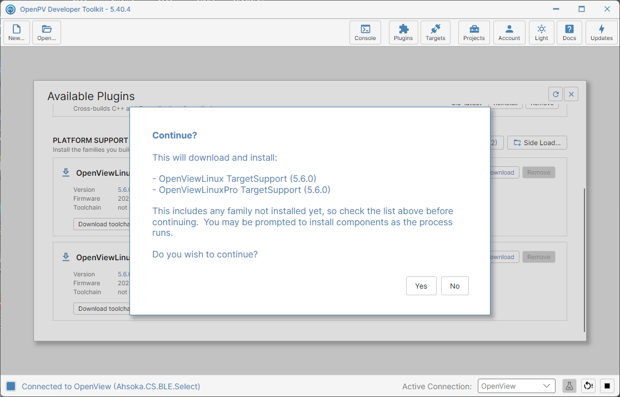This screenshot has width=620, height=397.
Task: Click the stop icon in status bar
Action: [607, 386]
